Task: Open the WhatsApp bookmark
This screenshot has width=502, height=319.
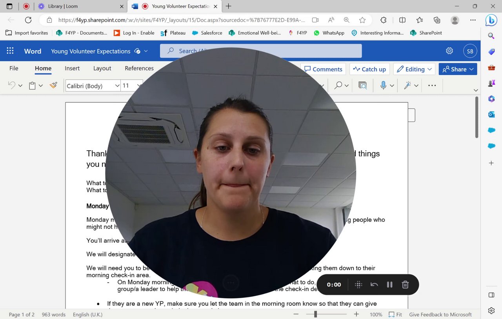Action: tap(329, 33)
